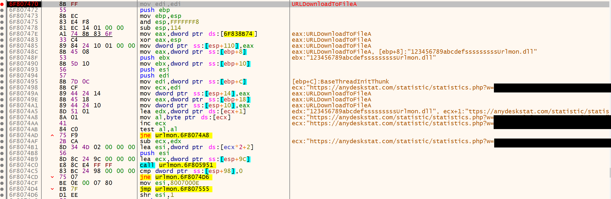The height and width of the screenshot is (199, 611).
Task: Toggle breakpoint dot next to 6F8074C0
Action: coord(2,165)
